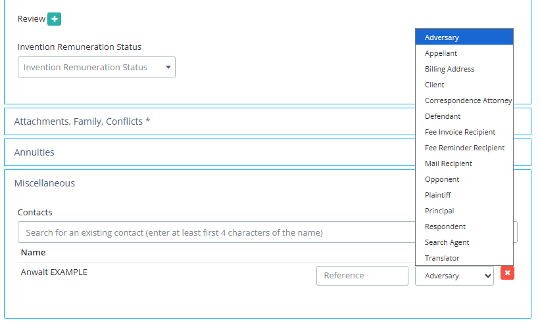Choose Billing Address option
The image size is (540, 323).
tap(449, 69)
